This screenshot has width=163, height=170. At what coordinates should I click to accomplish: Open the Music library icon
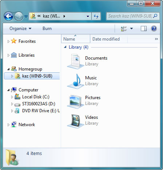click(x=76, y=81)
